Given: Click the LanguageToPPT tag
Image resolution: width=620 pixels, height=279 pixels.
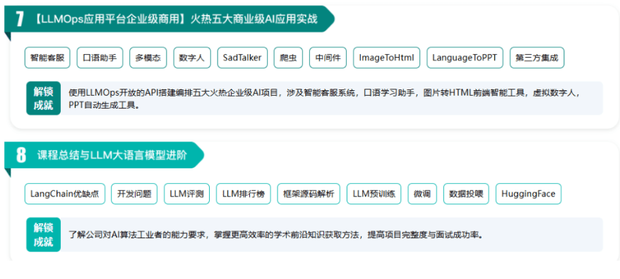Looking at the screenshot, I should [x=465, y=58].
